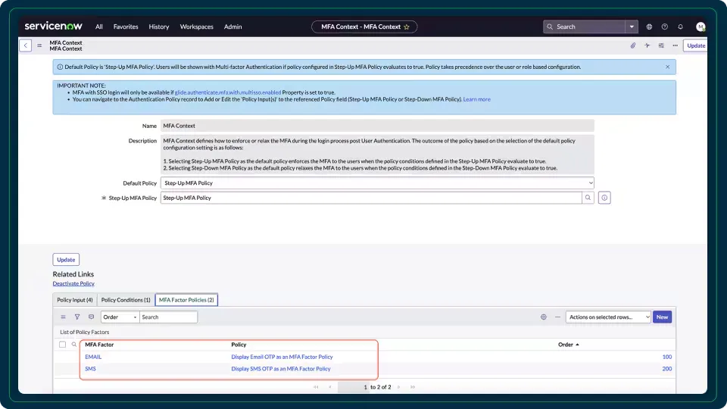Image resolution: width=727 pixels, height=409 pixels.
Task: Open the list controls hamburger menu
Action: [x=63, y=317]
